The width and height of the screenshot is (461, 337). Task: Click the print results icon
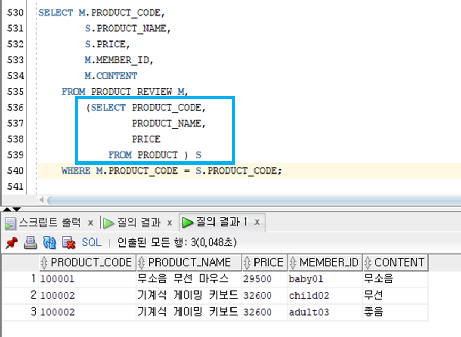30,243
